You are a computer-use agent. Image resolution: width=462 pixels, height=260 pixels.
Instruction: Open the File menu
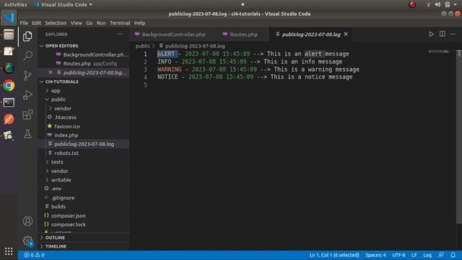pyautogui.click(x=24, y=23)
